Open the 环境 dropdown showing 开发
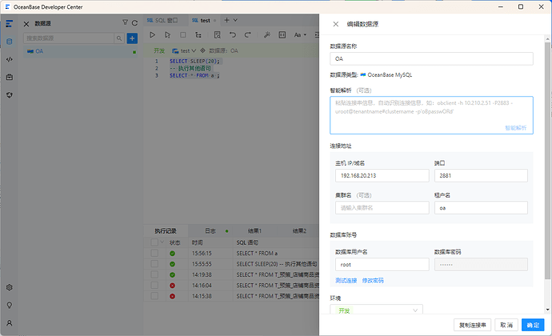This screenshot has height=336, width=552. (x=376, y=310)
